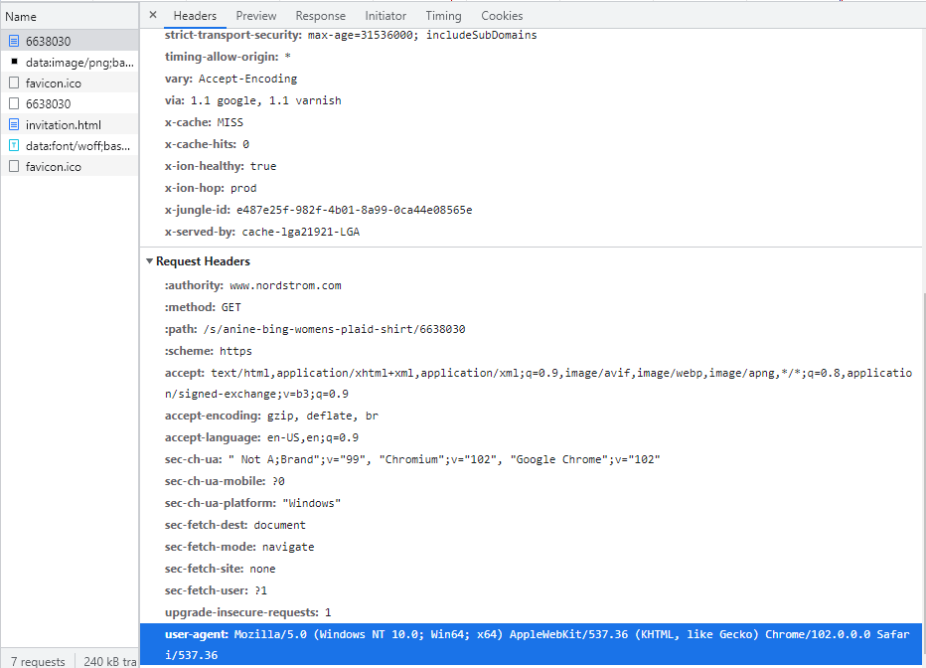Click the x-cache-hits header
This screenshot has height=668, width=926.
(x=207, y=144)
